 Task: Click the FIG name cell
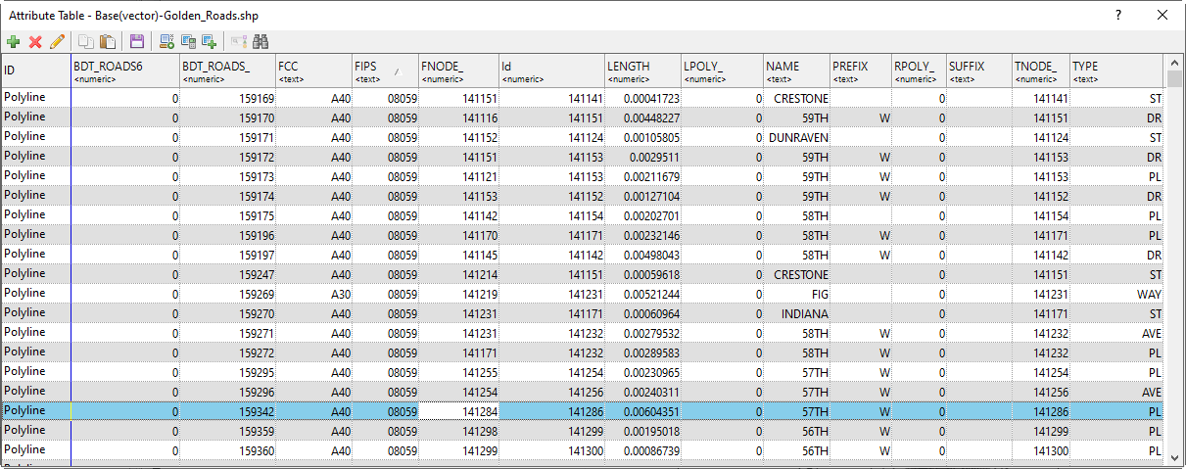[x=797, y=294]
